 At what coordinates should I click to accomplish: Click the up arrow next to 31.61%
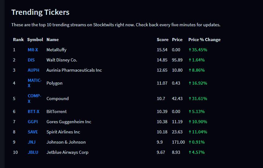pos(190,99)
